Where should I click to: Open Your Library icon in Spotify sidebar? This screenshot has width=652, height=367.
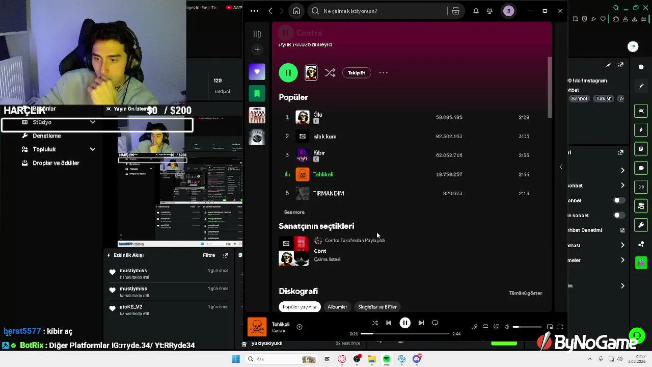(257, 34)
